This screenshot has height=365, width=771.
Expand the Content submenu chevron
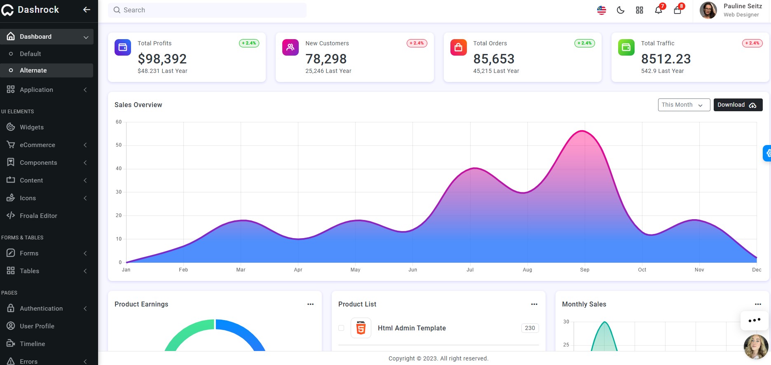[x=85, y=180]
